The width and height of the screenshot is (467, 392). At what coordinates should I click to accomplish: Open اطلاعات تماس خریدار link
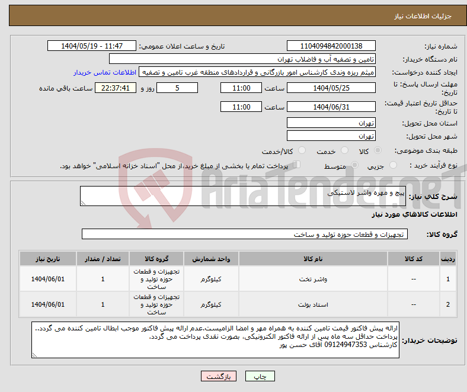pos(105,72)
